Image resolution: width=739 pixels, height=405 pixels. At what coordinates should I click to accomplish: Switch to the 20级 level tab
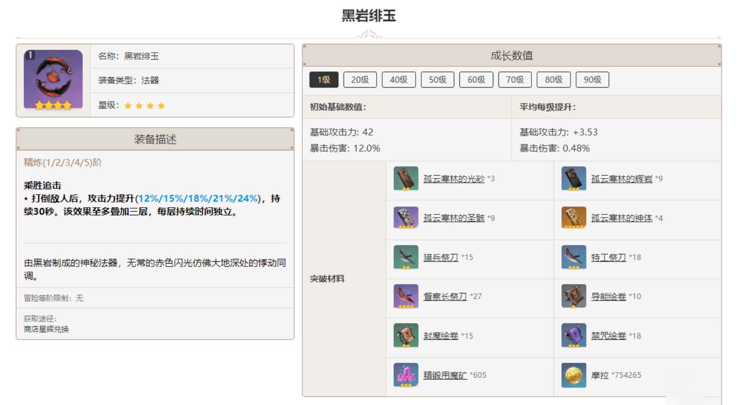[x=360, y=80]
